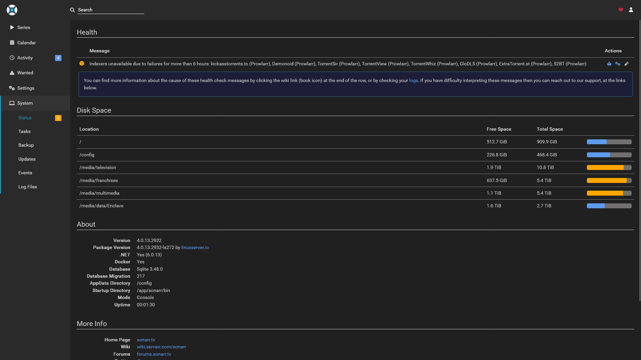Click the Sqlite 3.48.0 database value
This screenshot has height=360, width=641.
click(150, 269)
